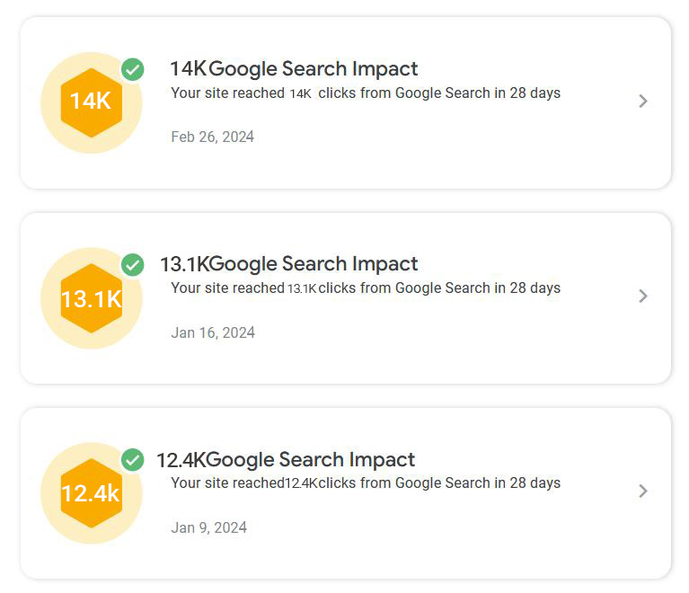The image size is (689, 593).
Task: Click the orange 14K hexagon badge
Action: pos(91,102)
